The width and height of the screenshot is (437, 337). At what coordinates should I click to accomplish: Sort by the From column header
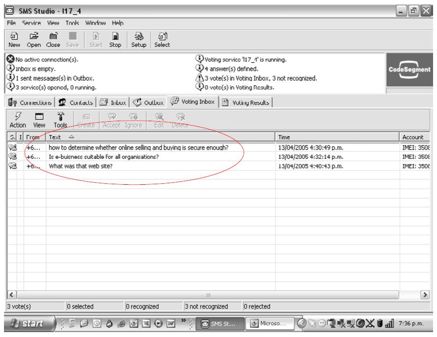(x=35, y=137)
